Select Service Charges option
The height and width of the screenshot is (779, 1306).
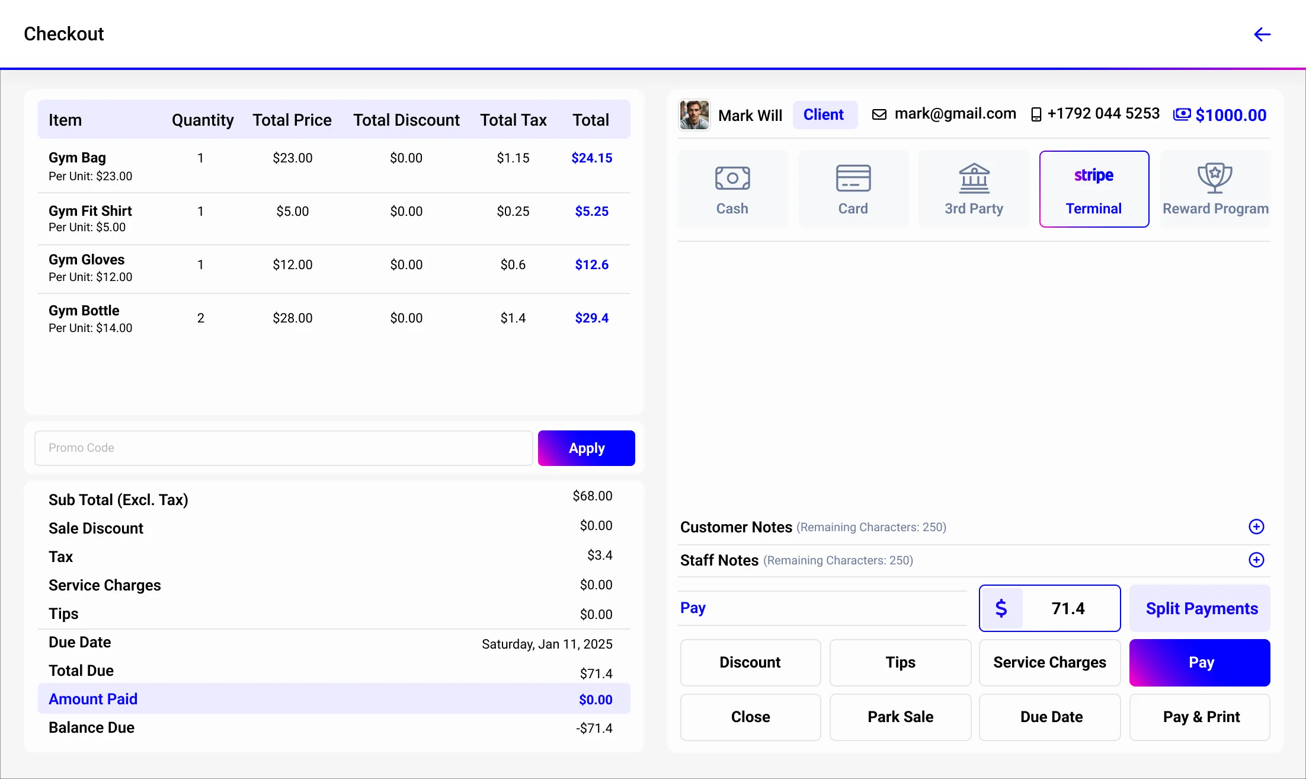pyautogui.click(x=1049, y=662)
